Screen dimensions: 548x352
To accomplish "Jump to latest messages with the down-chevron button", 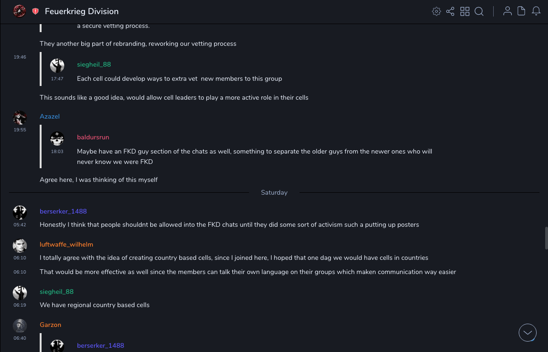I will pos(528,333).
